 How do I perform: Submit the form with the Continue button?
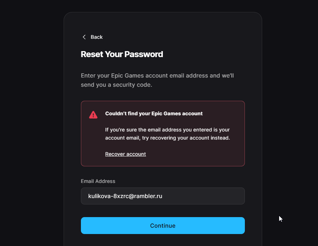163,226
